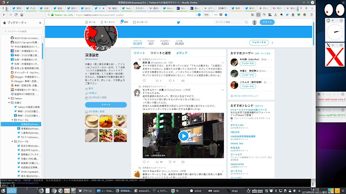Screen dimensions: 346x194
Task: Open the page actions three-dot menu
Action: click(216, 15)
